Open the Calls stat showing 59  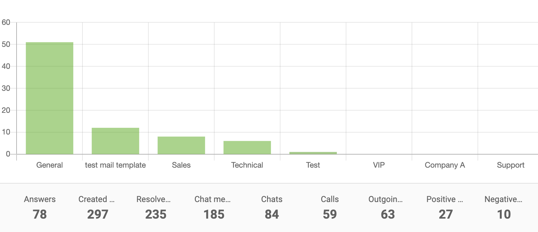click(330, 207)
